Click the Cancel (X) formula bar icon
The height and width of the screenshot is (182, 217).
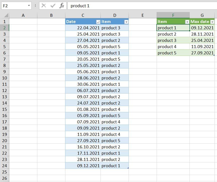click(44, 6)
